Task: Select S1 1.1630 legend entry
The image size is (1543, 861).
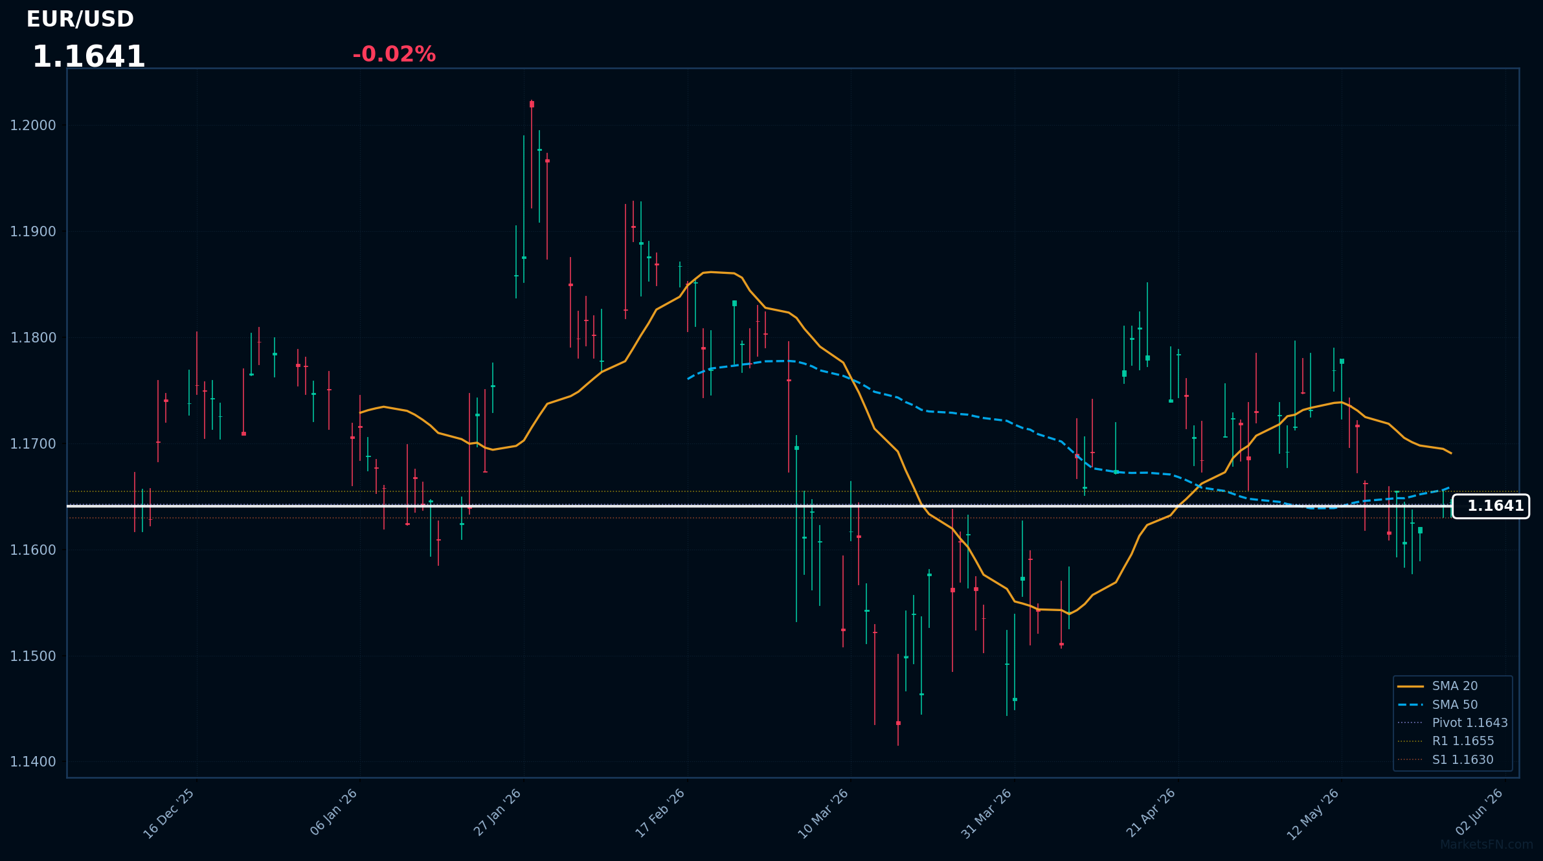Action: coord(1445,760)
